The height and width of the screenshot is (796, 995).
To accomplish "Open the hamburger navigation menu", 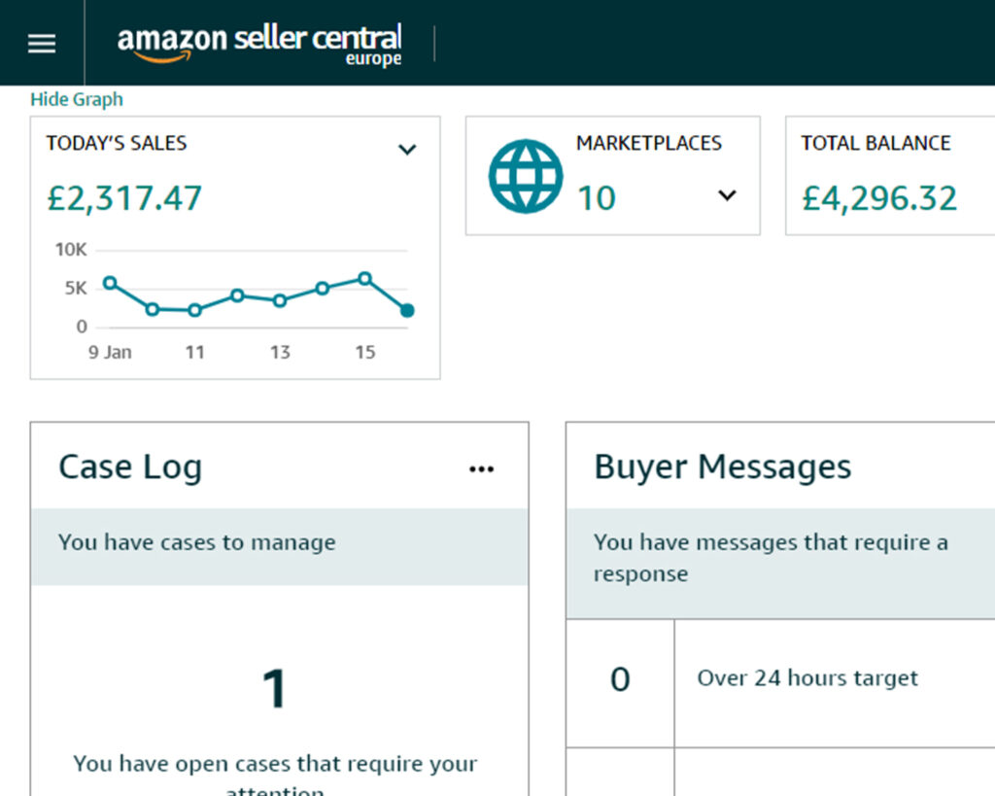I will pyautogui.click(x=42, y=43).
